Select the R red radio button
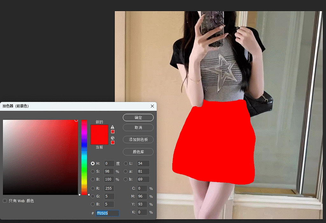This screenshot has height=223, width=326. pos(93,188)
